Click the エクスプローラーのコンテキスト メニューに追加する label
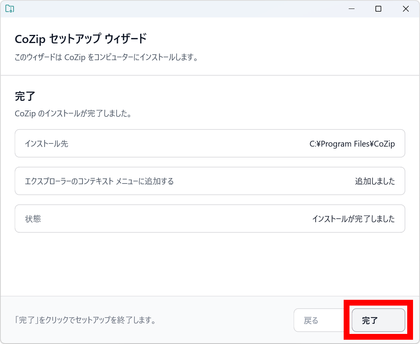The height and width of the screenshot is (344, 420). coord(99,181)
